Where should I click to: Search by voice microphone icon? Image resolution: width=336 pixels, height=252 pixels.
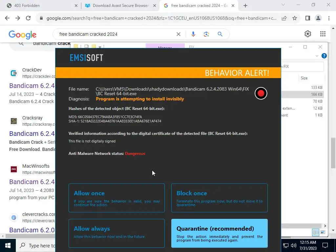pyautogui.click(x=193, y=34)
